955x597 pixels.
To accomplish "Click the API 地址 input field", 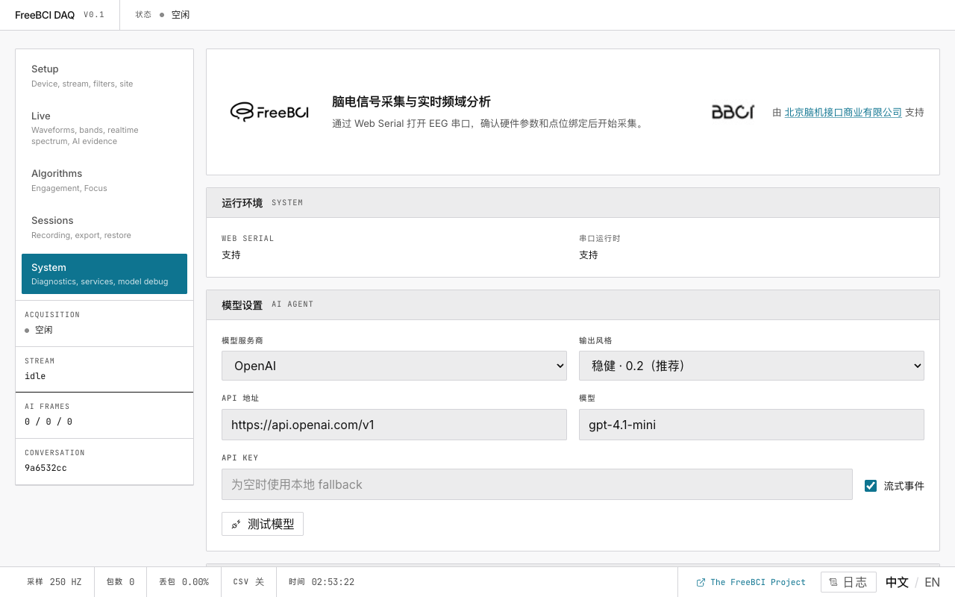I will point(394,425).
